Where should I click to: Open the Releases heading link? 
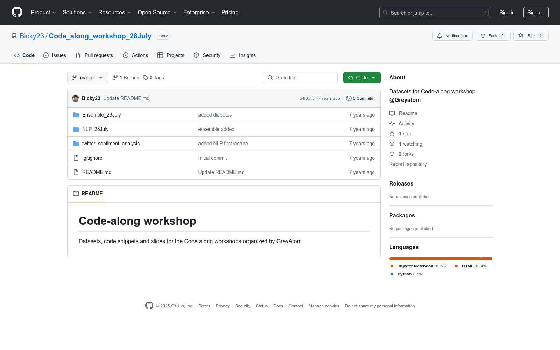click(401, 183)
